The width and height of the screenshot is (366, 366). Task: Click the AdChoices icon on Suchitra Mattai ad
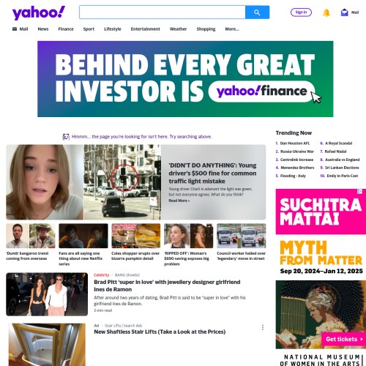click(359, 192)
